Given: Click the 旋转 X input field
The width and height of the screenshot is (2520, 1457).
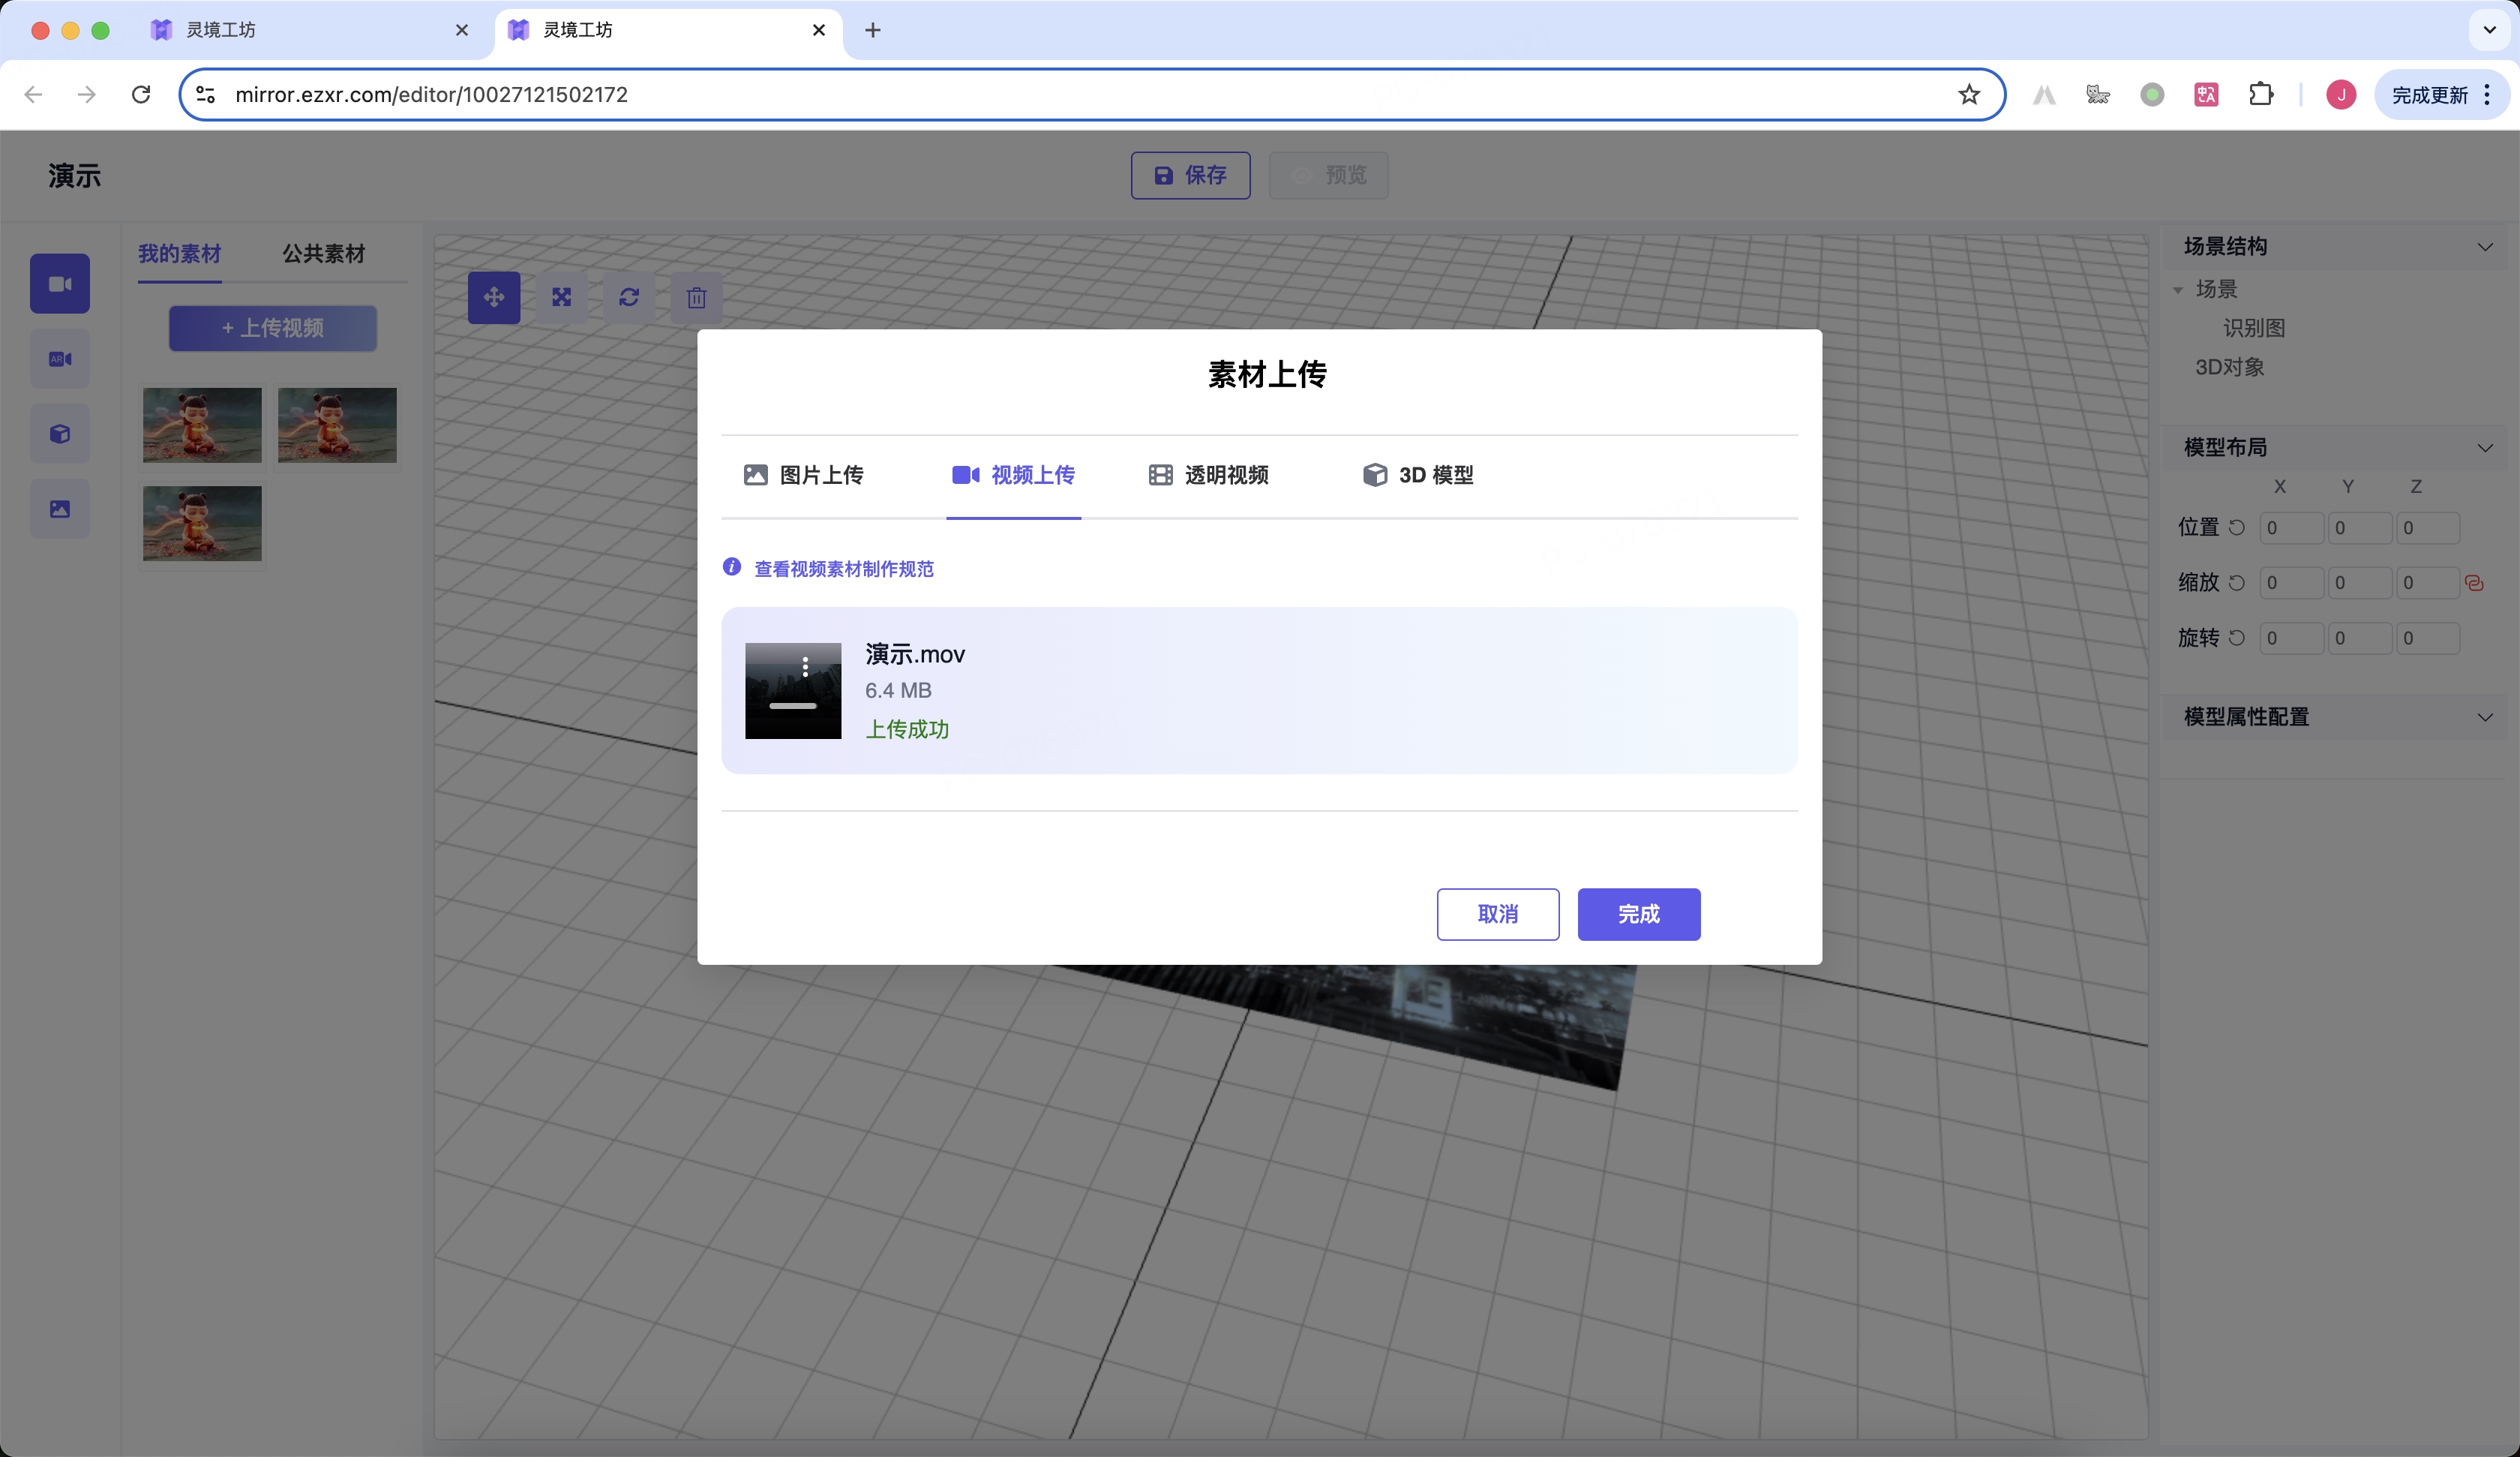Looking at the screenshot, I should pyautogui.click(x=2291, y=638).
